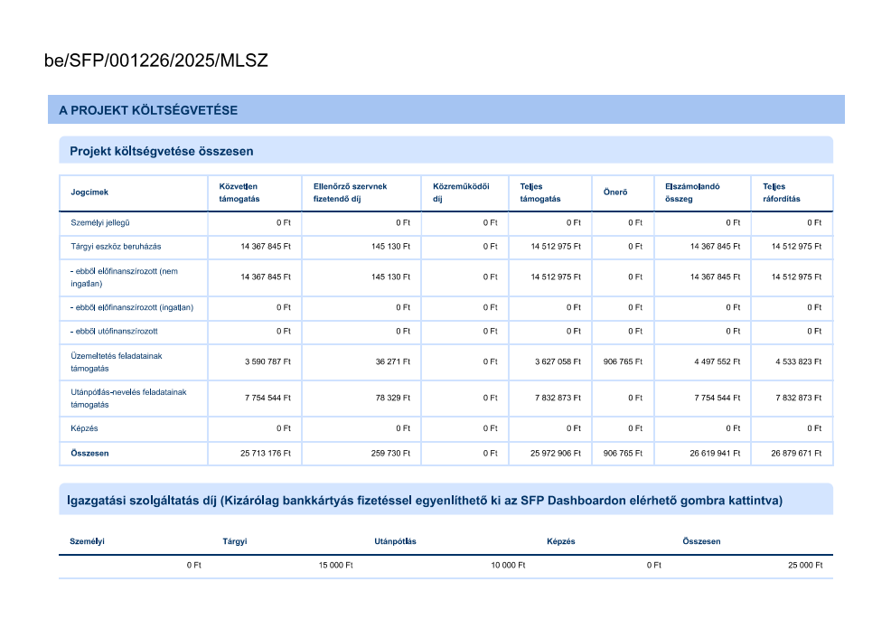Select the Tárgyi eszköz beruházás row label
The image size is (891, 638).
click(116, 247)
